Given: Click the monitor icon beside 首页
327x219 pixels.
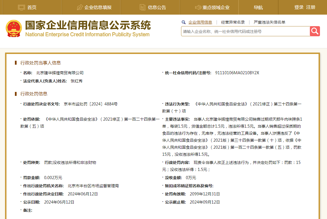Looking at the screenshot, I should (x=21, y=8).
